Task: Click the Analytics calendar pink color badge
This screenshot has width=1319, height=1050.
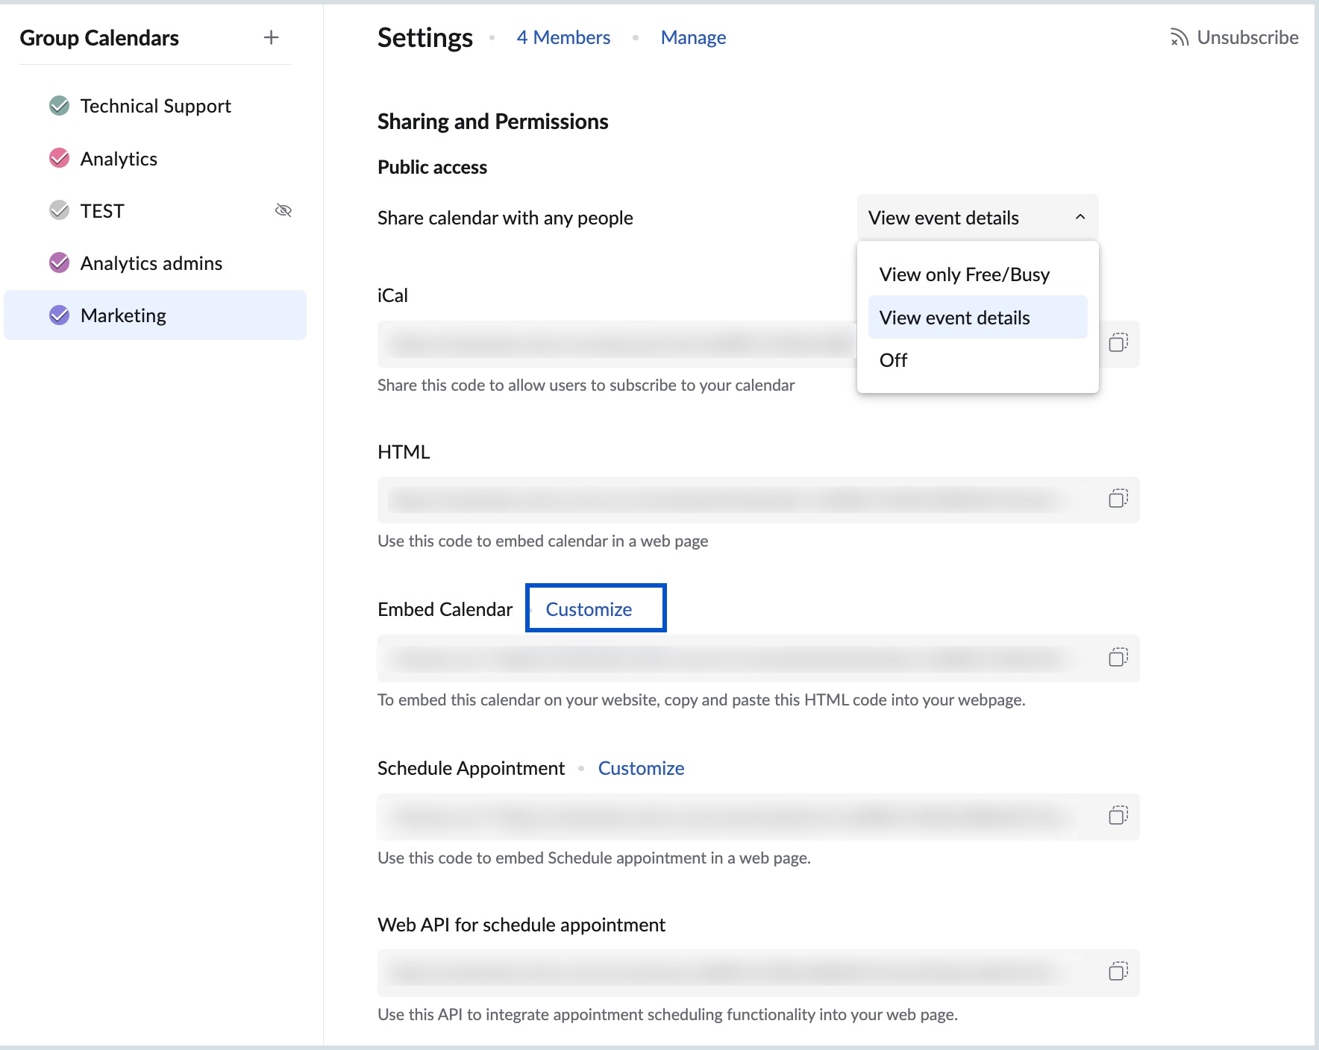Action: [x=58, y=157]
